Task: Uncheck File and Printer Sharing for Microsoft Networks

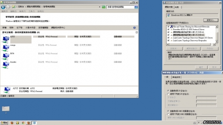Action: [168, 27]
